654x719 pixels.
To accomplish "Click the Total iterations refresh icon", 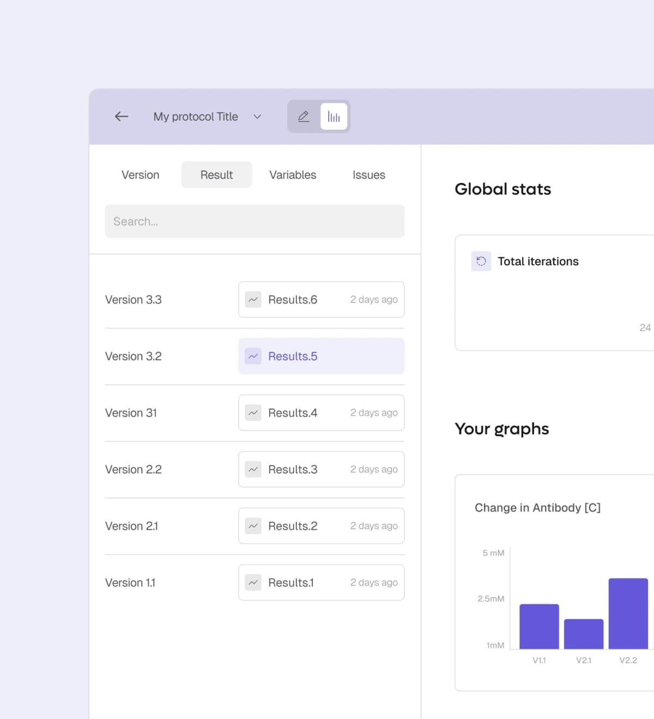I will (481, 261).
